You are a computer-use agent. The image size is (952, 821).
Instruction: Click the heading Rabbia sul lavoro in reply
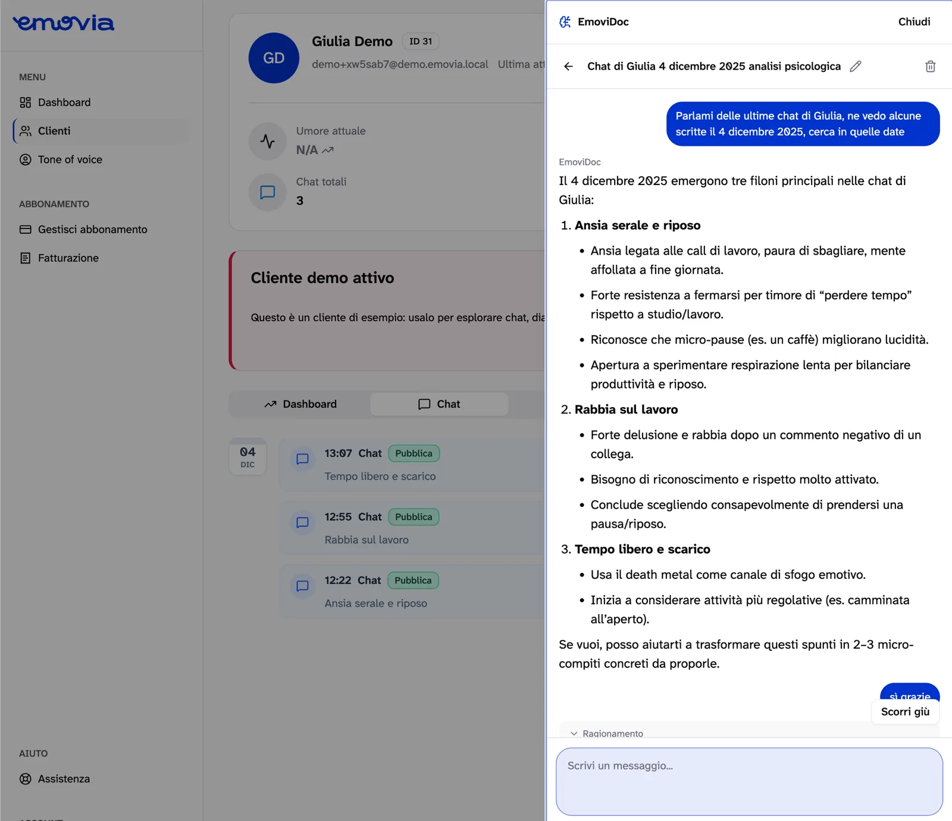pyautogui.click(x=626, y=410)
